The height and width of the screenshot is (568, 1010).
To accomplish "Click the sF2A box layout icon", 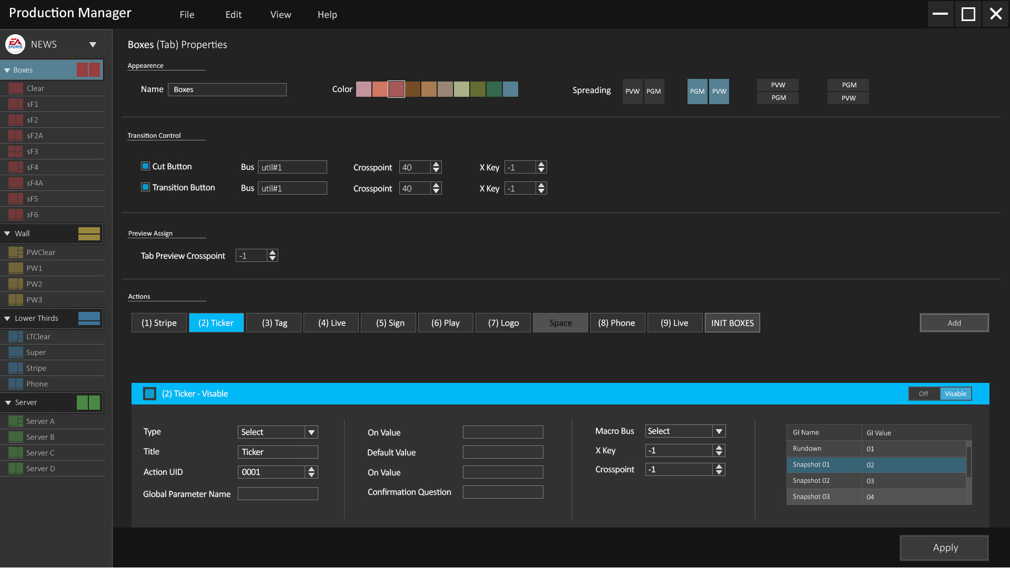I will 16,136.
